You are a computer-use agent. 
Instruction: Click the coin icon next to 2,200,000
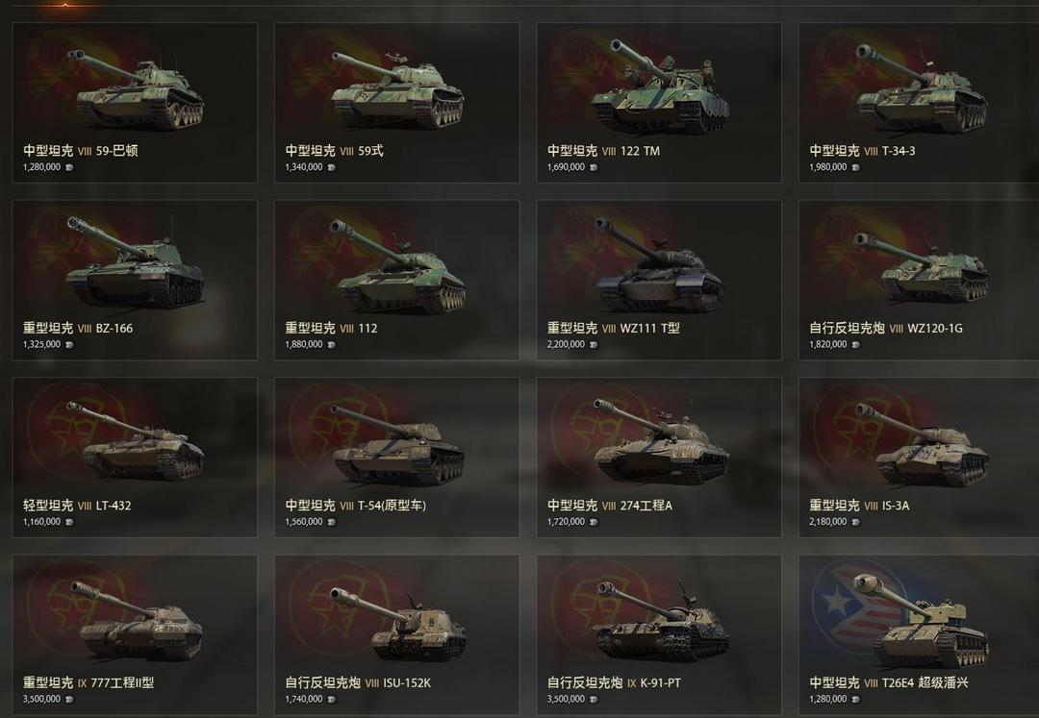coord(594,345)
